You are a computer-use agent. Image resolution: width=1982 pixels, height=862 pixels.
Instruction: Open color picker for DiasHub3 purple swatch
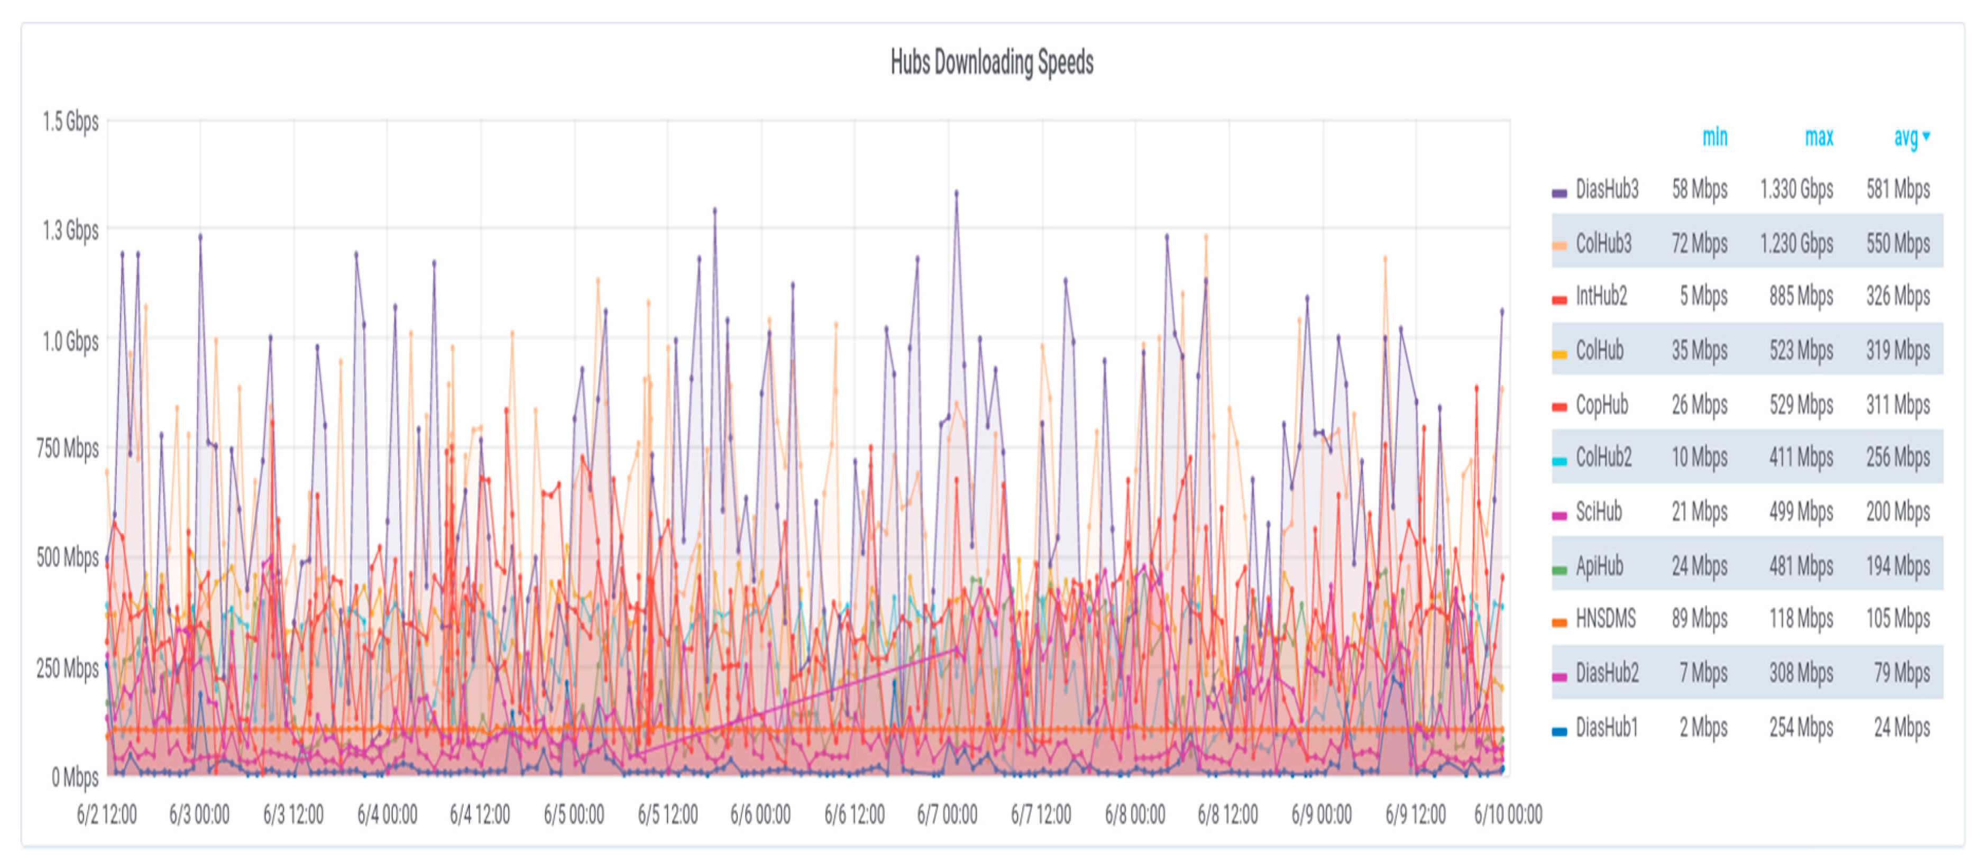(x=1559, y=193)
